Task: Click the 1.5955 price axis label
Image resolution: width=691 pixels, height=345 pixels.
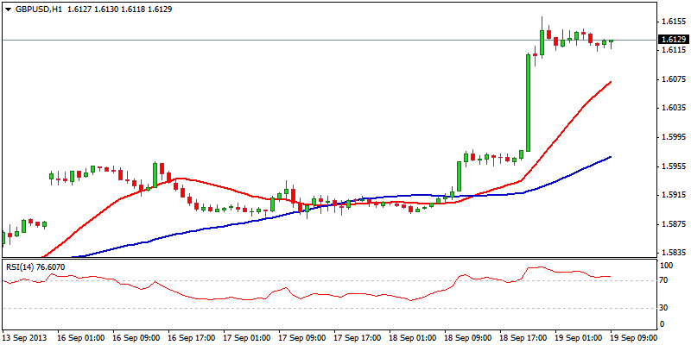Action: pyautogui.click(x=672, y=166)
